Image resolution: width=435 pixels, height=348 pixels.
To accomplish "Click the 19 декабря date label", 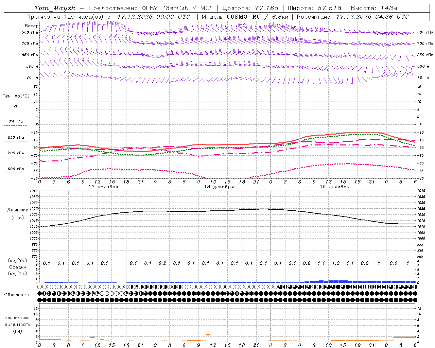I will point(334,187).
